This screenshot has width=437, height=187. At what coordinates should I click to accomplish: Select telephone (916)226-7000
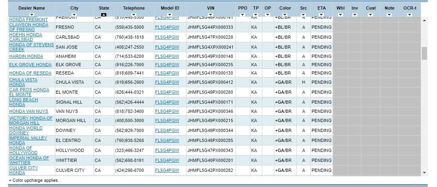129,65
